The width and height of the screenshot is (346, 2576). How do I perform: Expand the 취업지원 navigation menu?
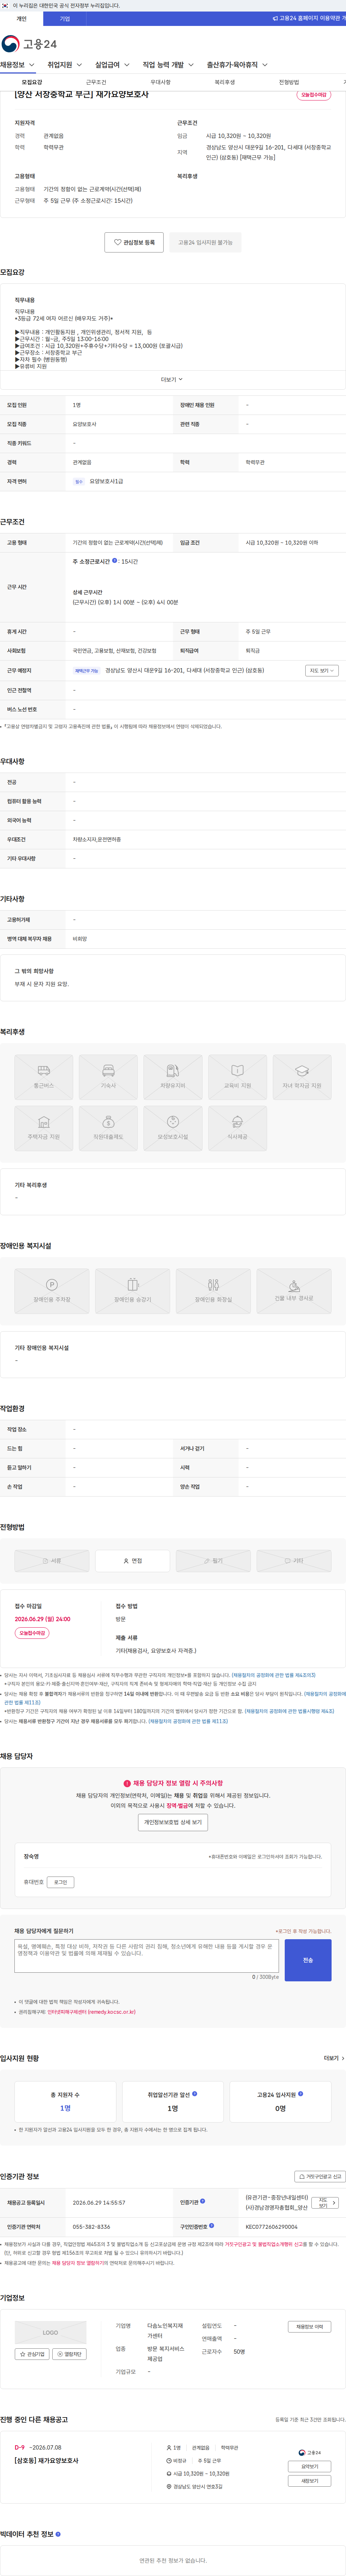(64, 65)
